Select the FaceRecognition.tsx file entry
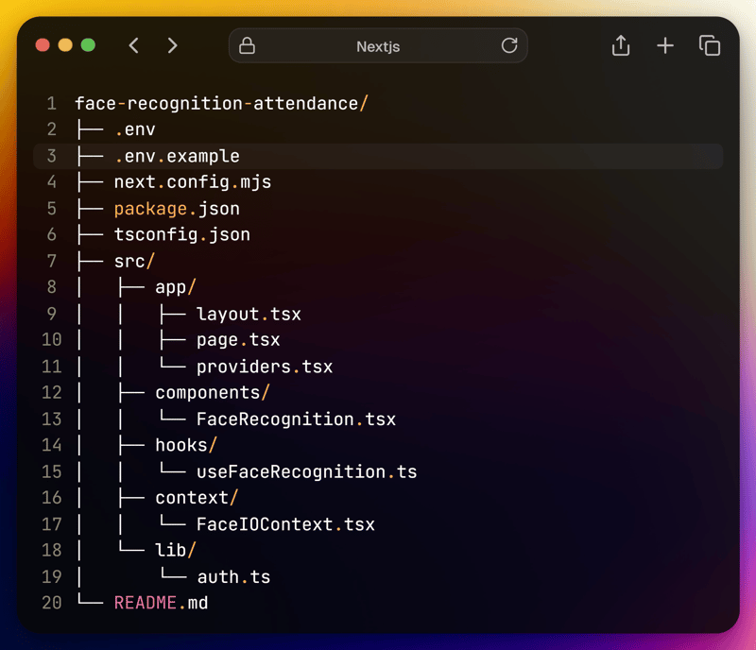The width and height of the screenshot is (756, 650). [x=296, y=419]
